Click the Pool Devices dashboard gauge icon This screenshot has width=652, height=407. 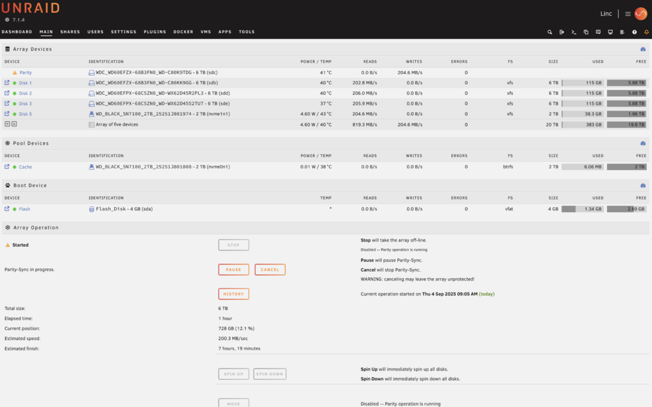click(x=643, y=143)
